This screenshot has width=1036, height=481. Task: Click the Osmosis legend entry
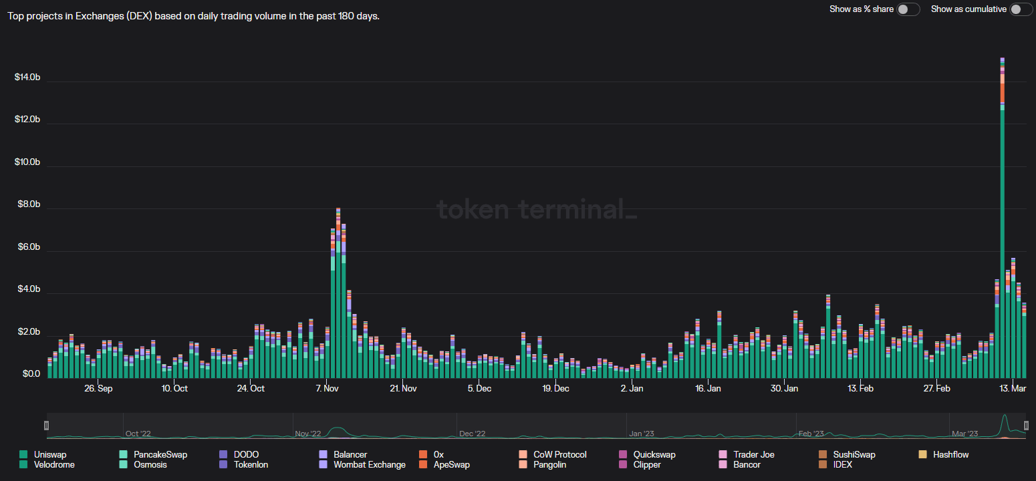pos(150,465)
